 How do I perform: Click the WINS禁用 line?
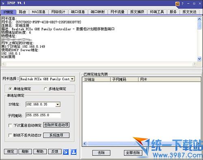point(8,57)
